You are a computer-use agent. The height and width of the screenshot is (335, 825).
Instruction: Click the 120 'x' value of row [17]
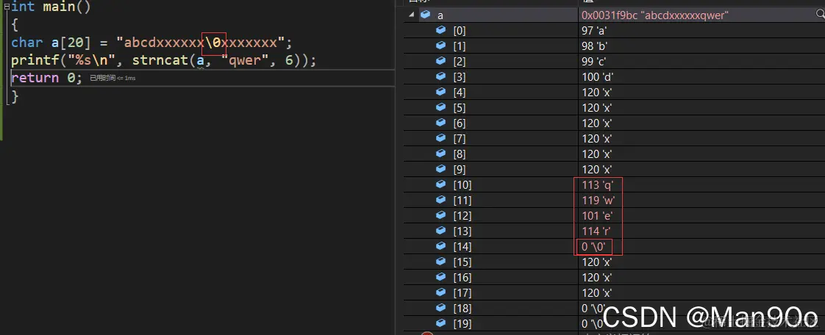[x=597, y=293]
